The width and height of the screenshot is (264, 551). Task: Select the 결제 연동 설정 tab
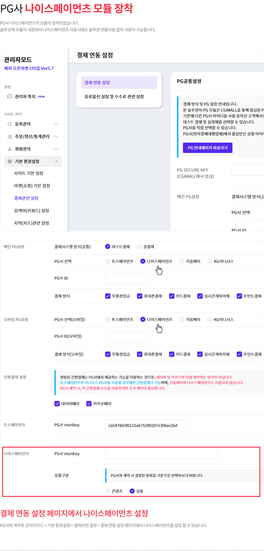(119, 83)
